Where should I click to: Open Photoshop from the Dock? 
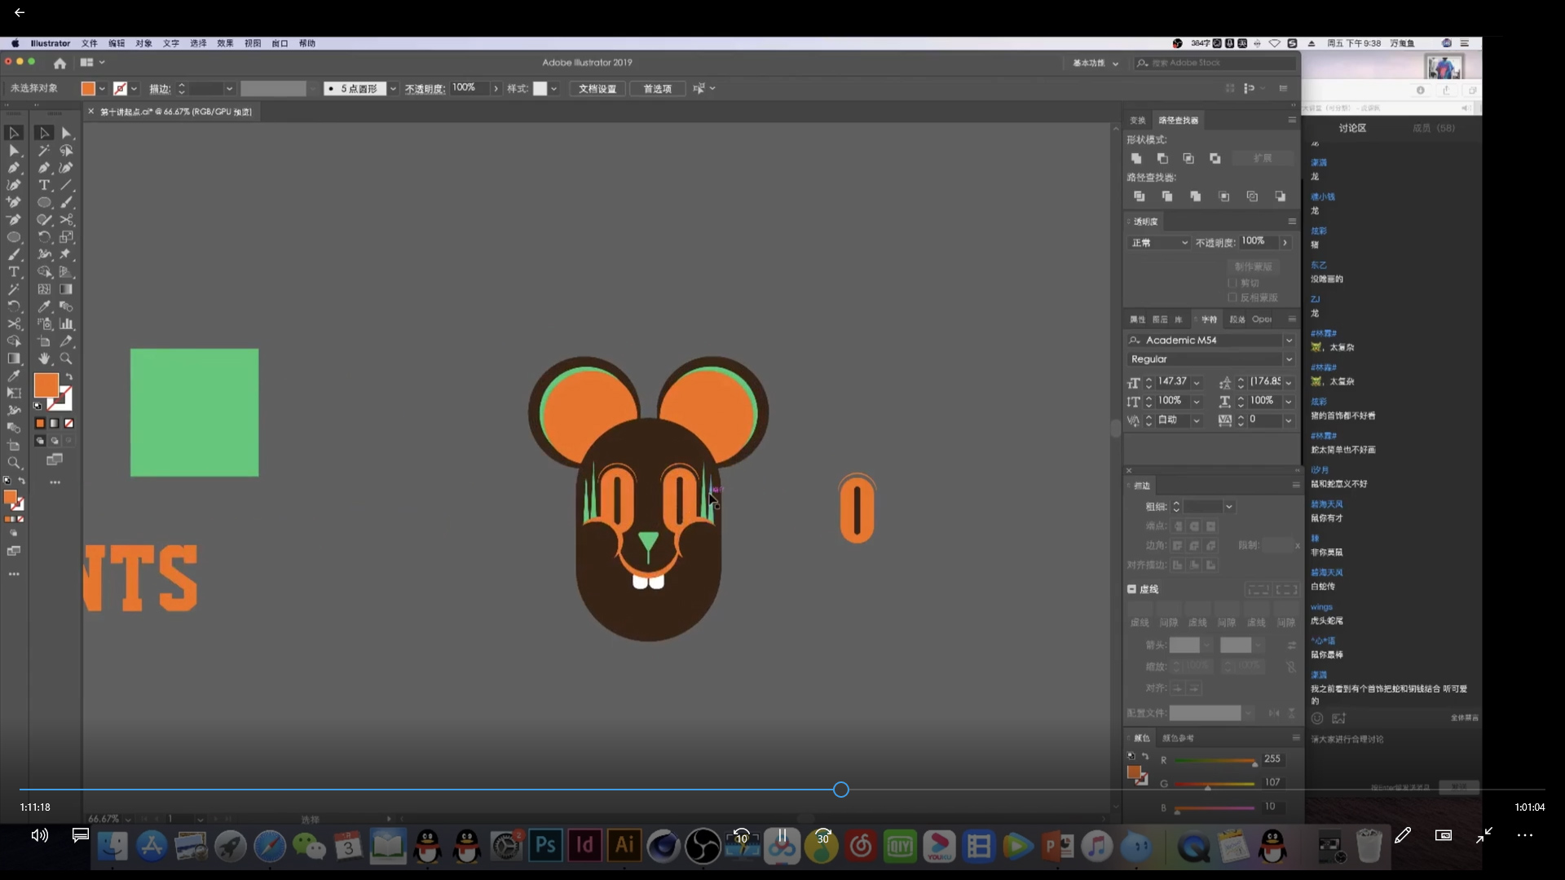coord(545,846)
